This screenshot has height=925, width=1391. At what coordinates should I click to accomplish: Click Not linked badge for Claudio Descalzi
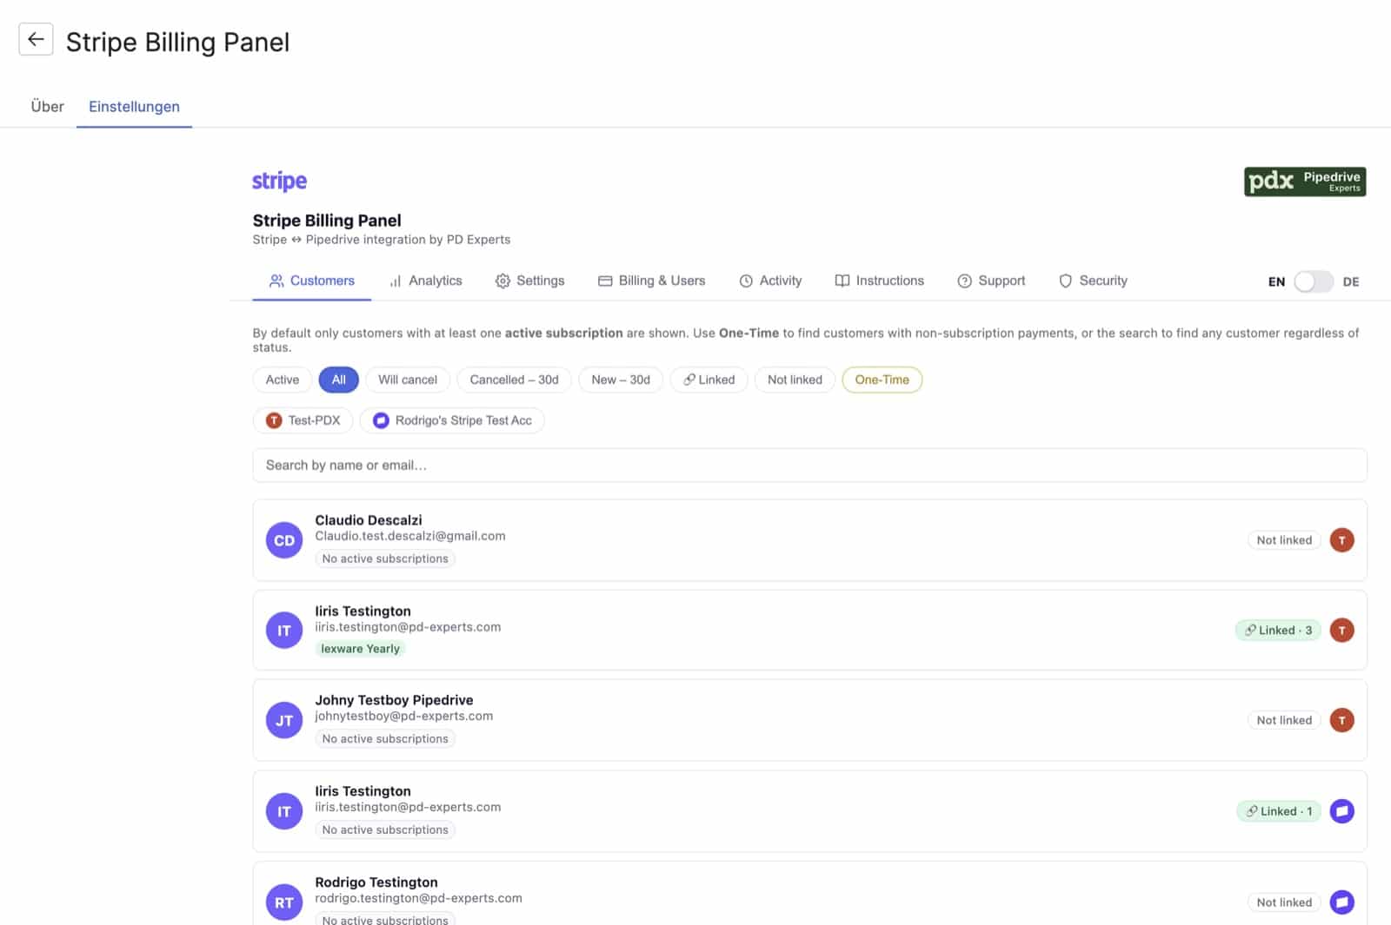(1284, 540)
